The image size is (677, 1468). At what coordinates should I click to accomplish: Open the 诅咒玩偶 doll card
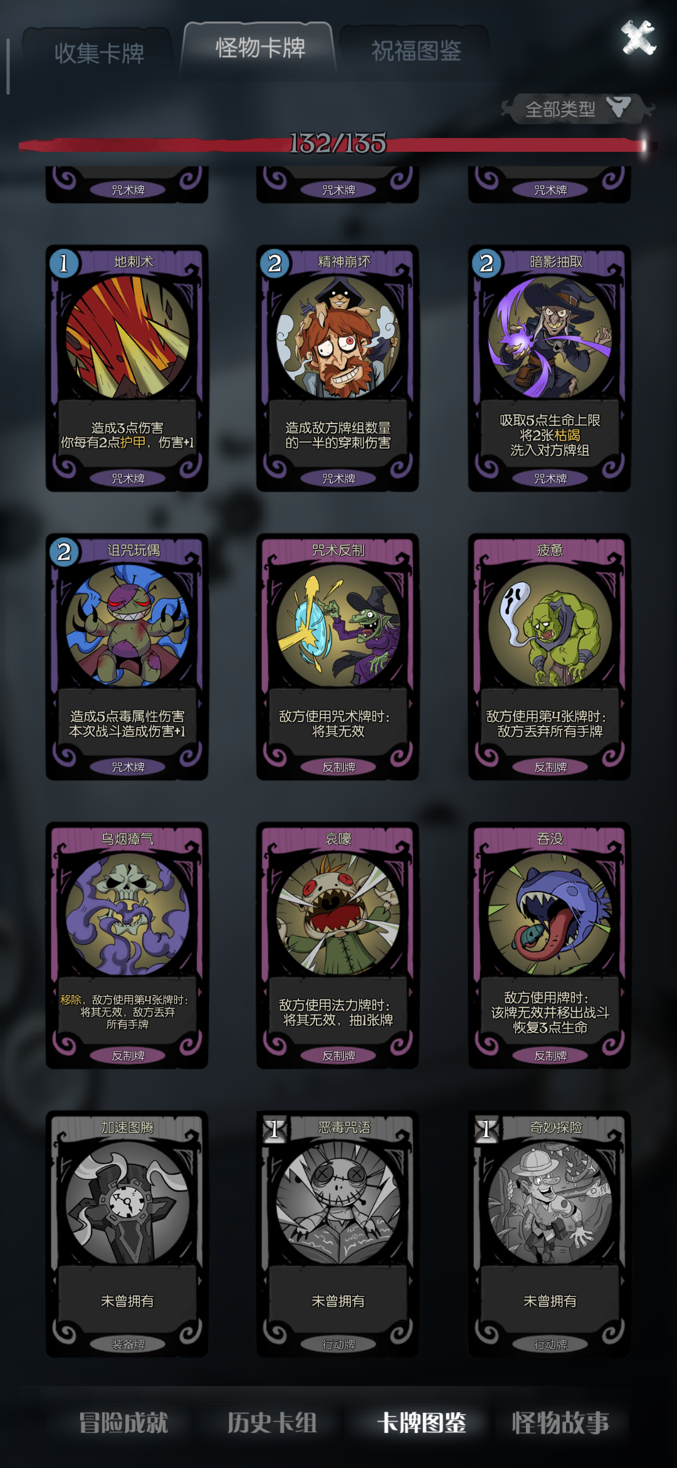click(x=127, y=657)
